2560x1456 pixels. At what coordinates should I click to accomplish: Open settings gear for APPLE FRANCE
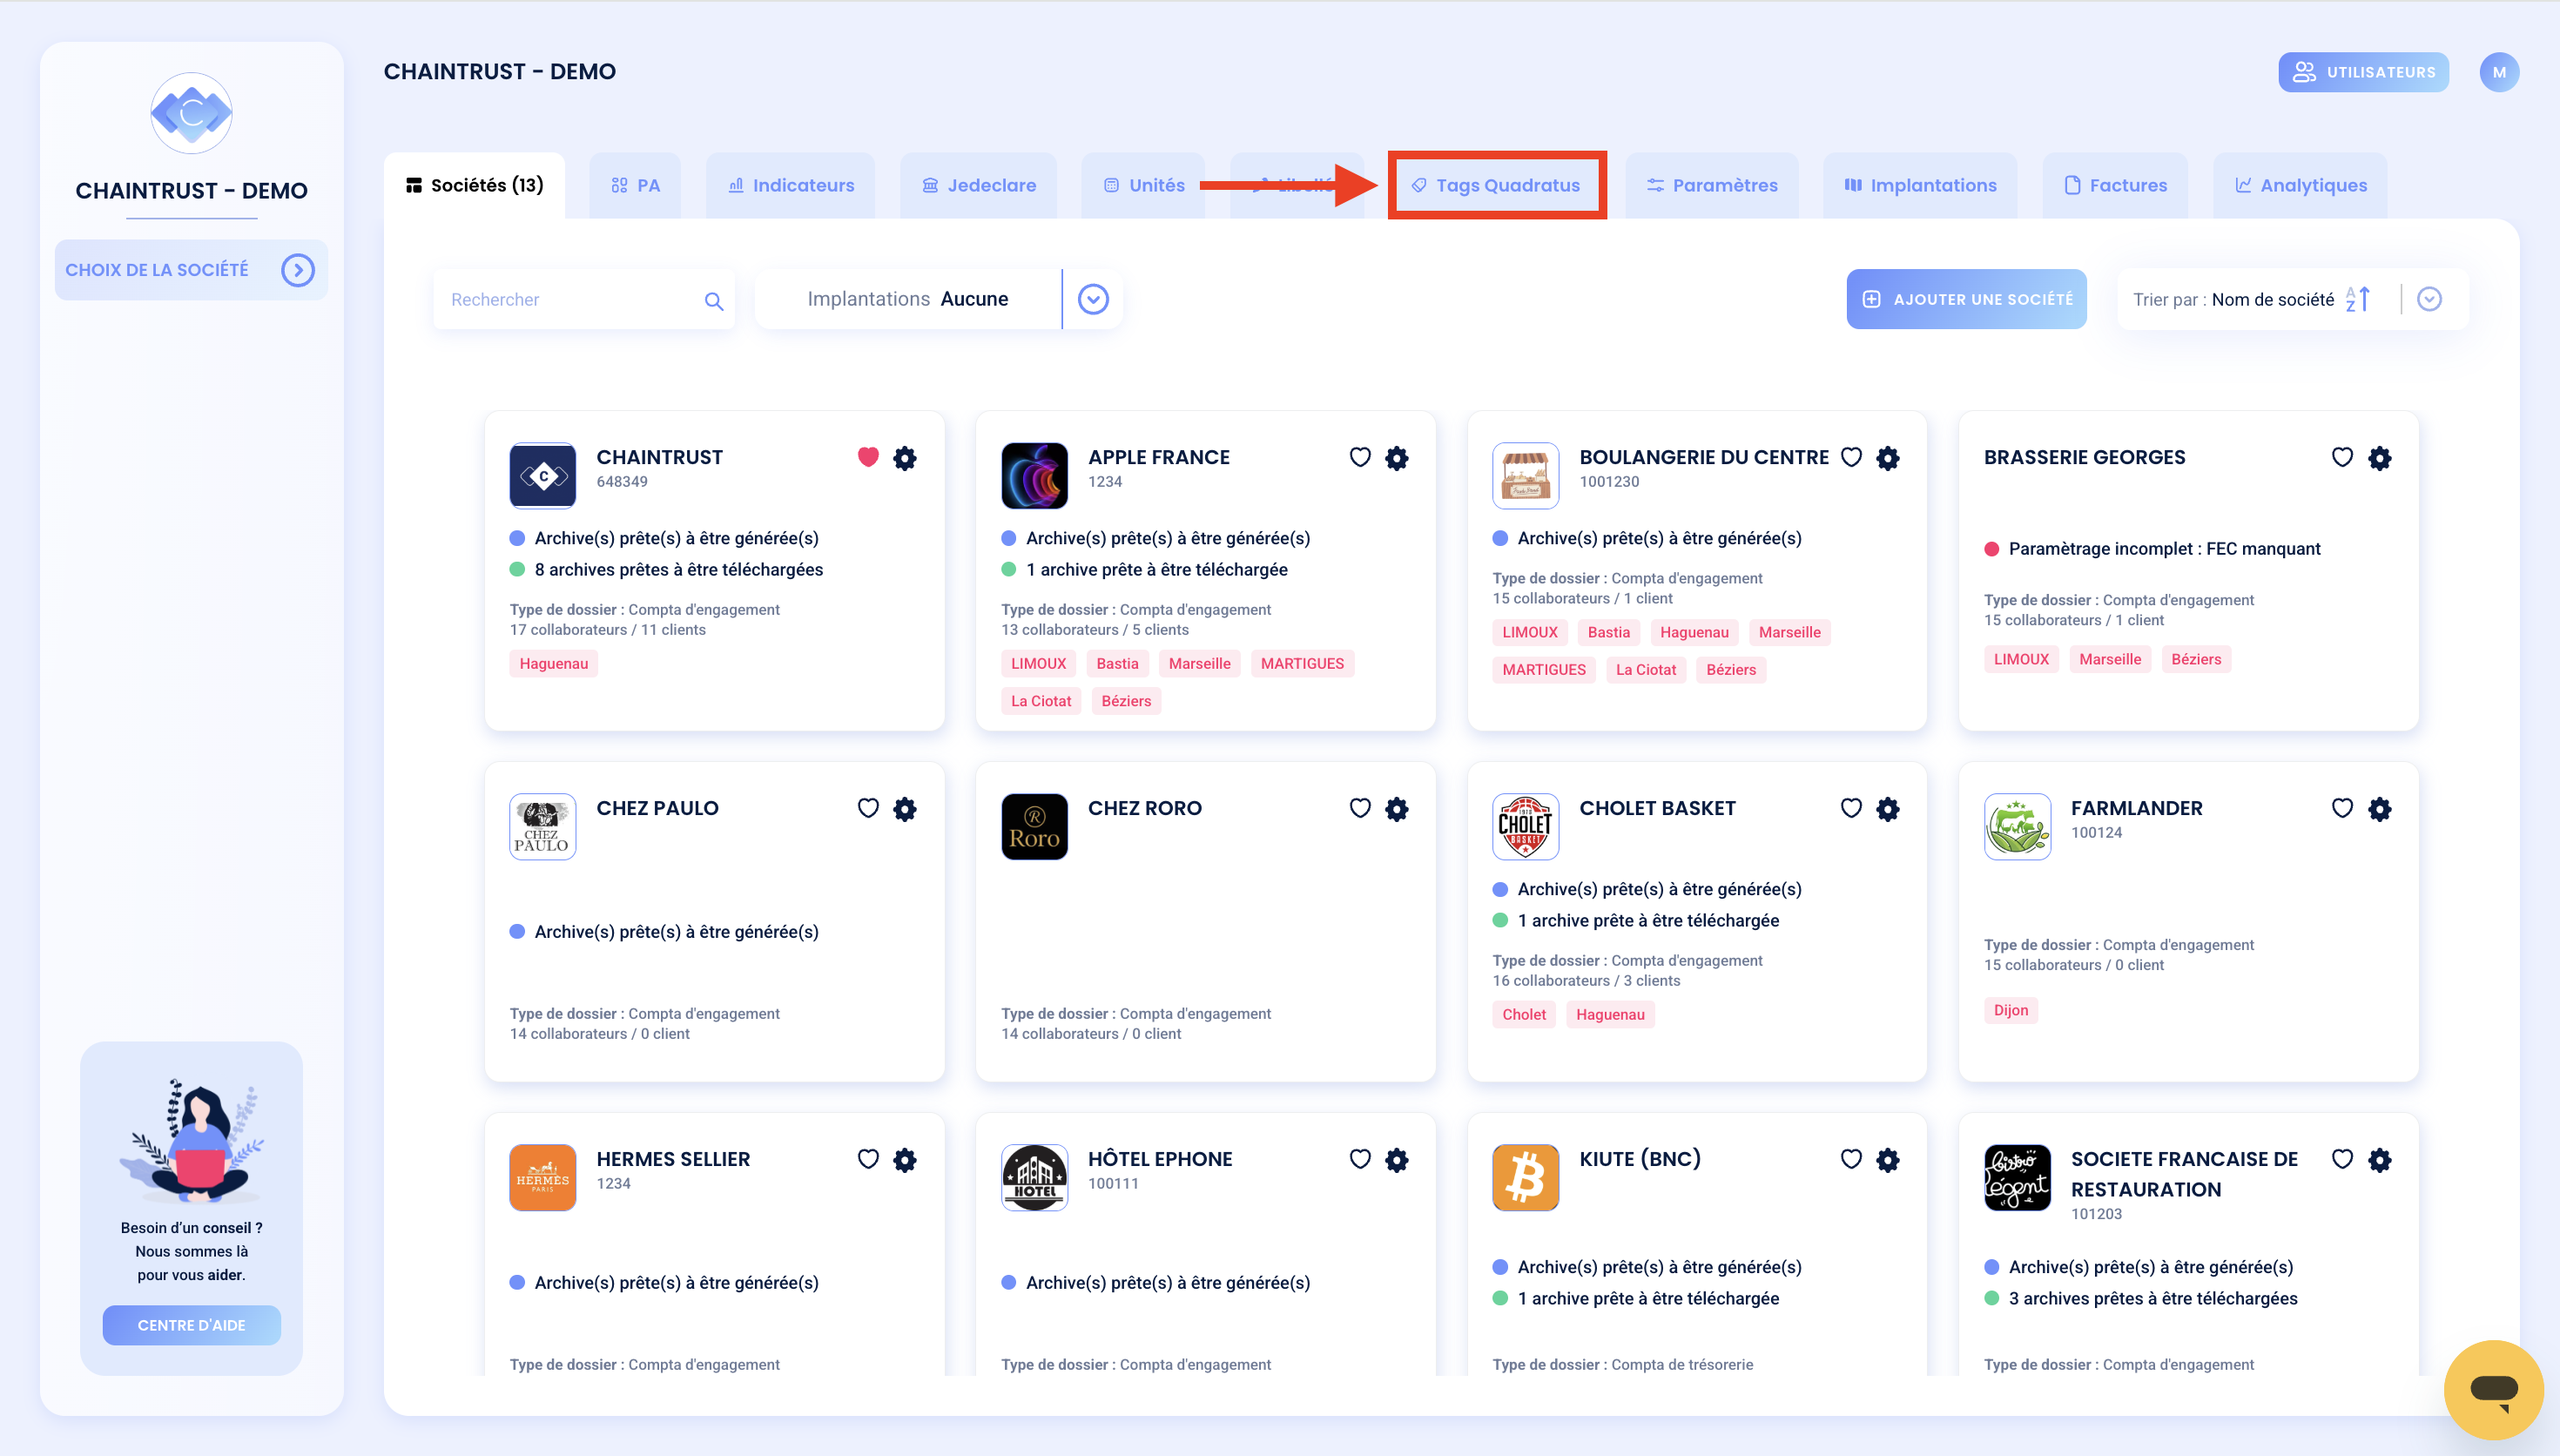[1397, 458]
